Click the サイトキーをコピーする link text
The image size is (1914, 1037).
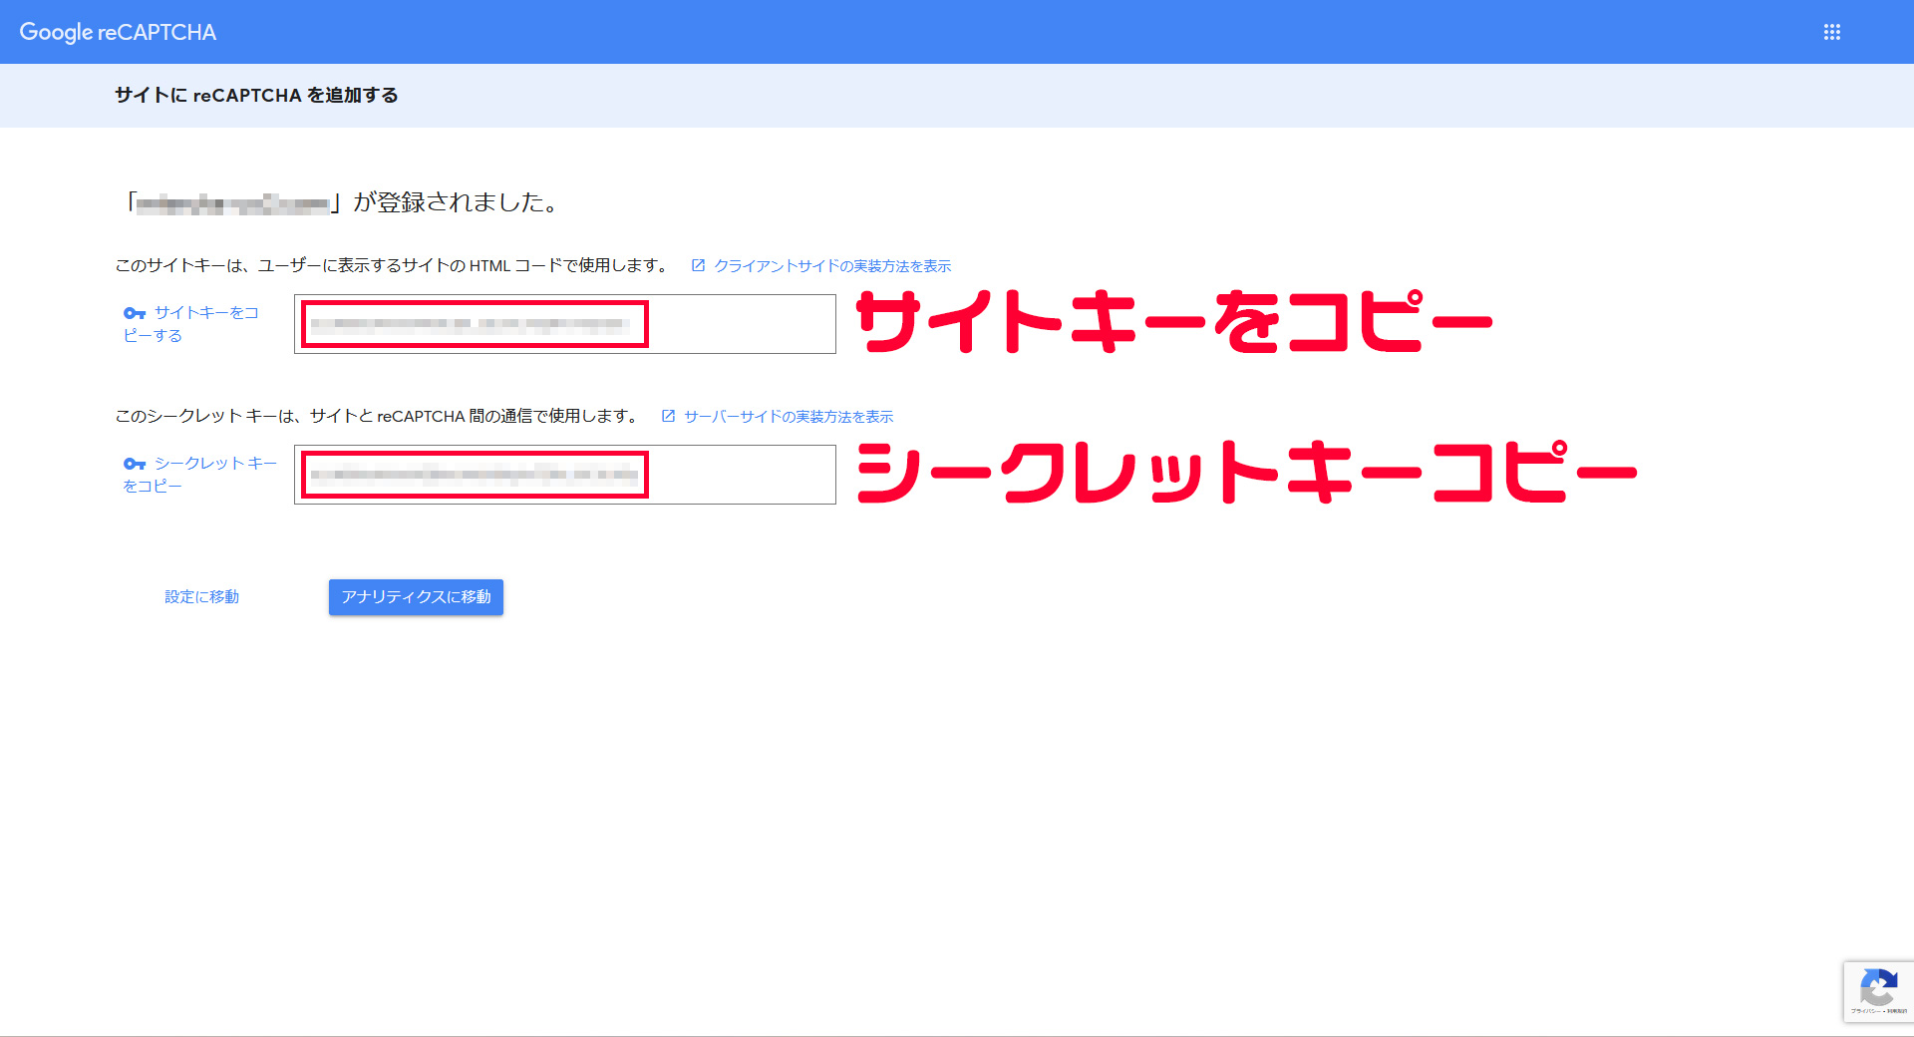[x=190, y=324]
